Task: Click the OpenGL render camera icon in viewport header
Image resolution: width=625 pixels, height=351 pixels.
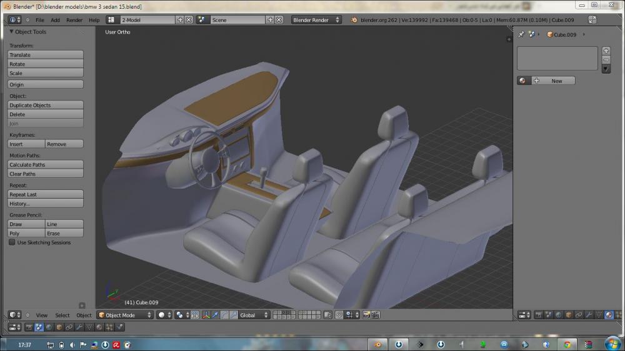Action: click(x=367, y=315)
